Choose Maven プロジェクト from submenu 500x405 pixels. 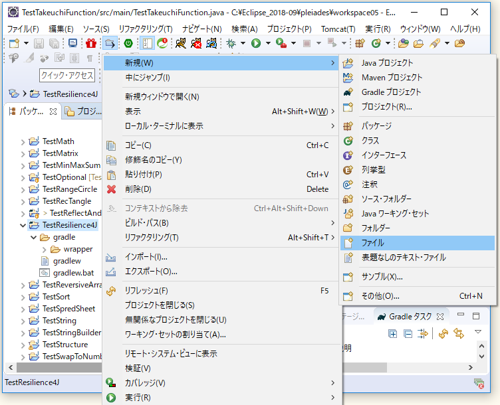418,78
